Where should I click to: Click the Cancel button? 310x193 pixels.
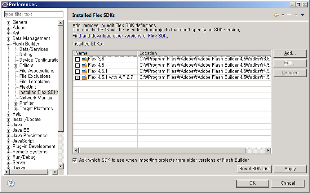coord(288,183)
